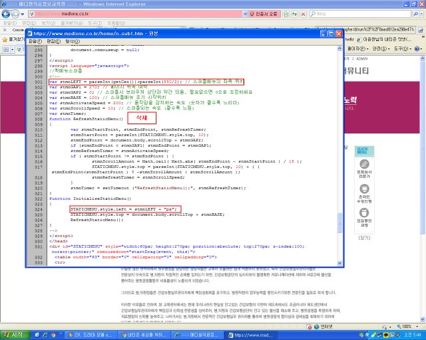Click the blocked popup status bar icon
Image resolution: width=426 pixels, height=340 pixels.
(x=309, y=327)
